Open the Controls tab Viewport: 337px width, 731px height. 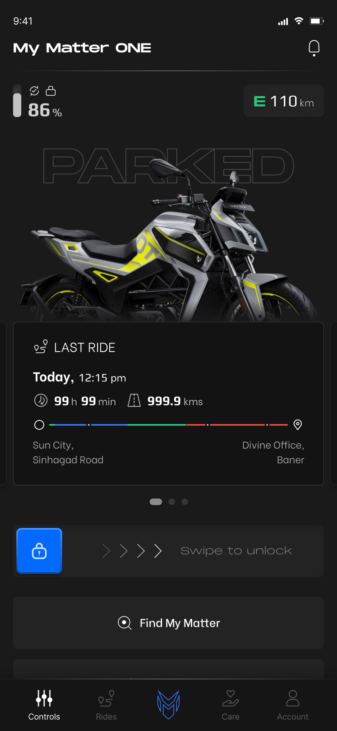click(44, 705)
